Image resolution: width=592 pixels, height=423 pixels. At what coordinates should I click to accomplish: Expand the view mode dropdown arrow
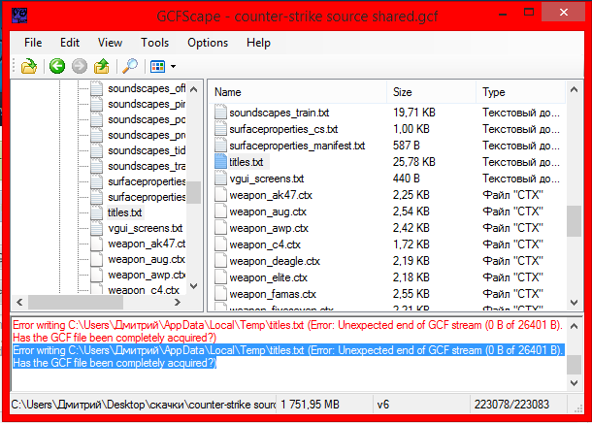point(173,66)
